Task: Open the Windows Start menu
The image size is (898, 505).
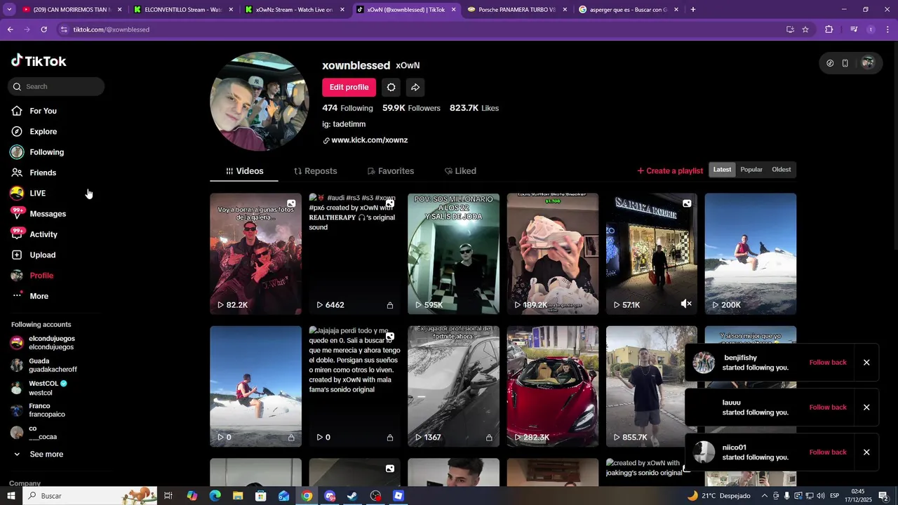Action: click(x=11, y=496)
